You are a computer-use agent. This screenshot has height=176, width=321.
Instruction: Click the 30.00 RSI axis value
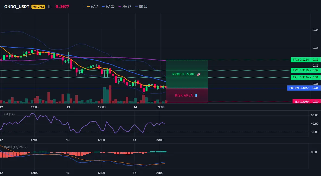[x=315, y=132]
